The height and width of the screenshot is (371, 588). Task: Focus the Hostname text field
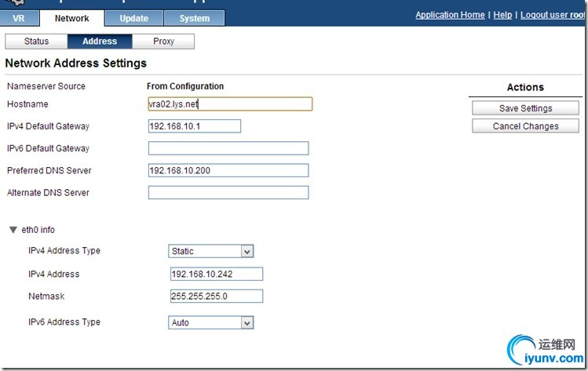(230, 104)
